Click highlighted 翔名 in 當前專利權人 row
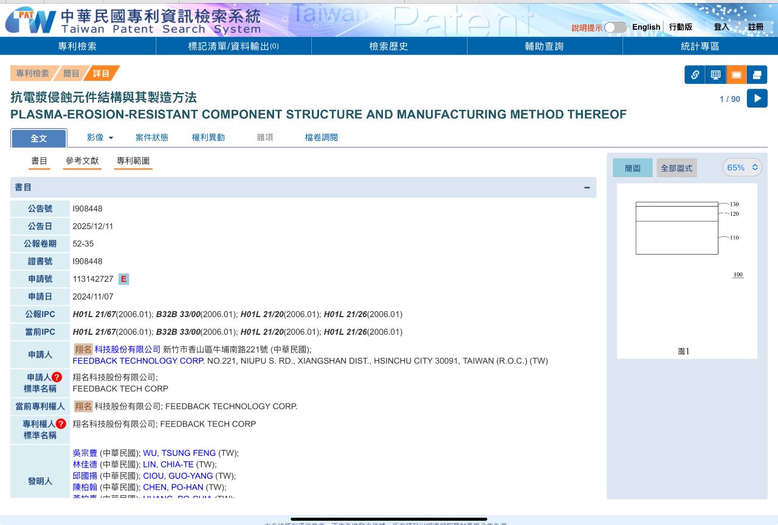 (83, 406)
